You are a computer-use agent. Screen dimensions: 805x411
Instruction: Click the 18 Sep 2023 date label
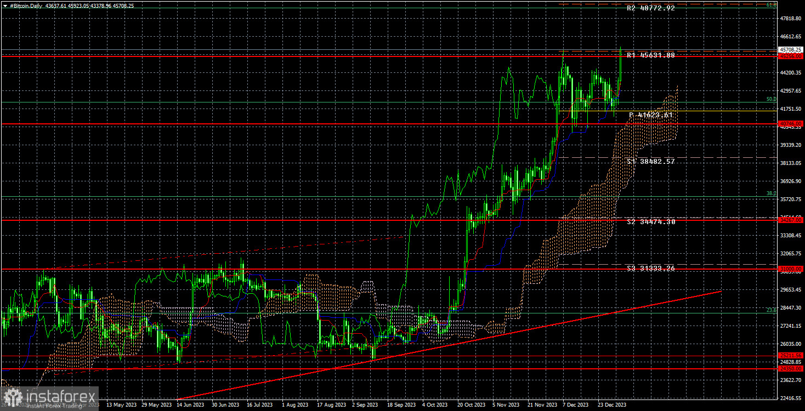[401, 405]
